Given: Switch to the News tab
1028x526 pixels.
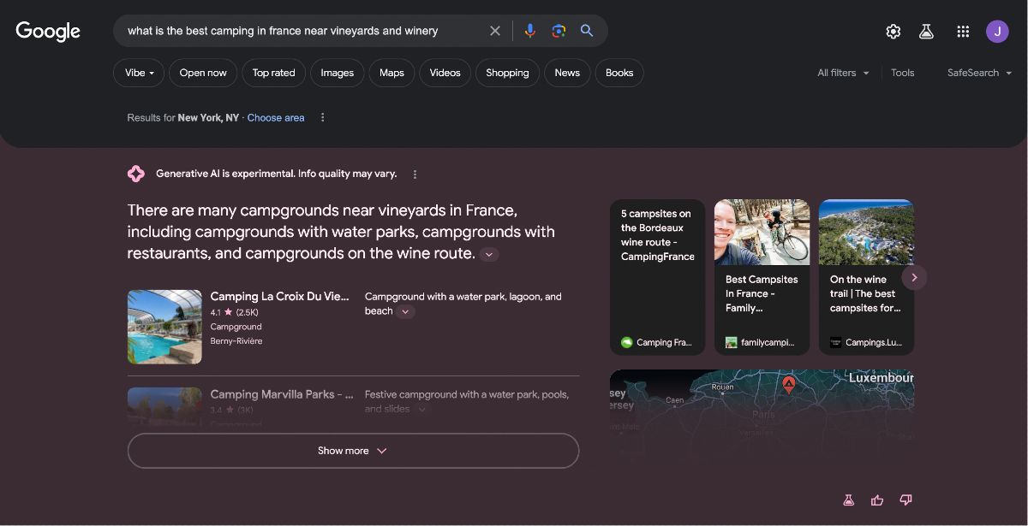Looking at the screenshot, I should click(x=567, y=73).
